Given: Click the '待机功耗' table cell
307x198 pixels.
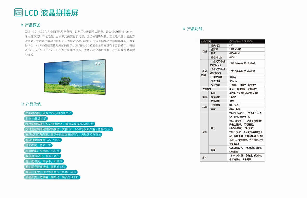Looking at the screenshot, I should pyautogui.click(x=219, y=101).
